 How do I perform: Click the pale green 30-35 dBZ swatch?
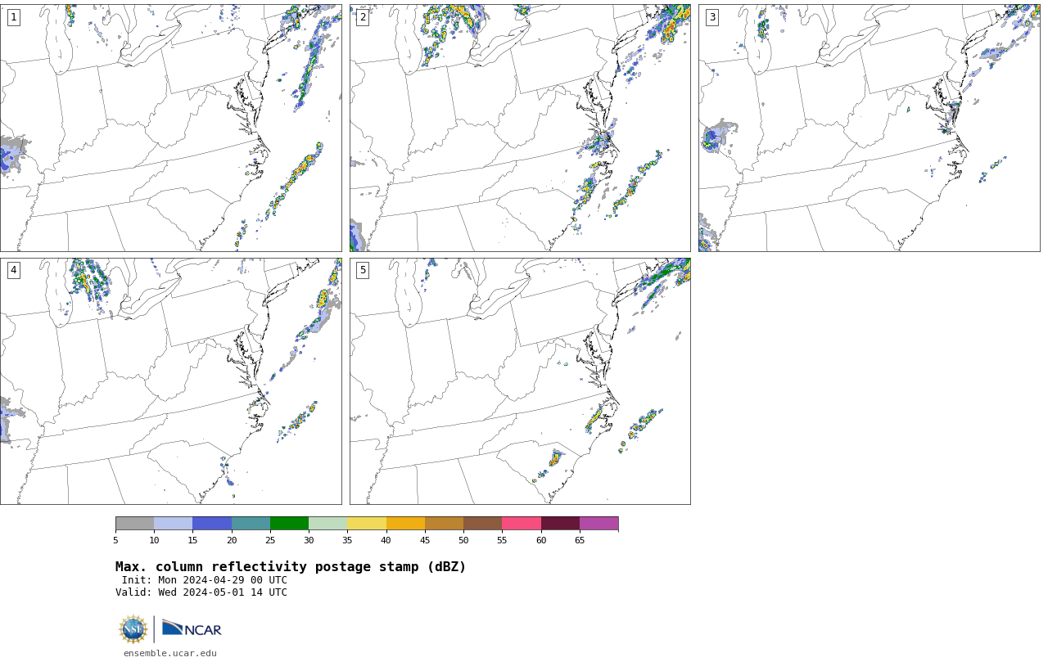click(x=327, y=524)
